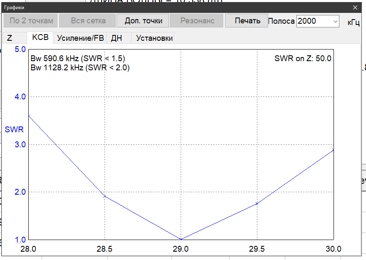
Task: Click the curve data marker at 29.5
Action: [x=257, y=203]
